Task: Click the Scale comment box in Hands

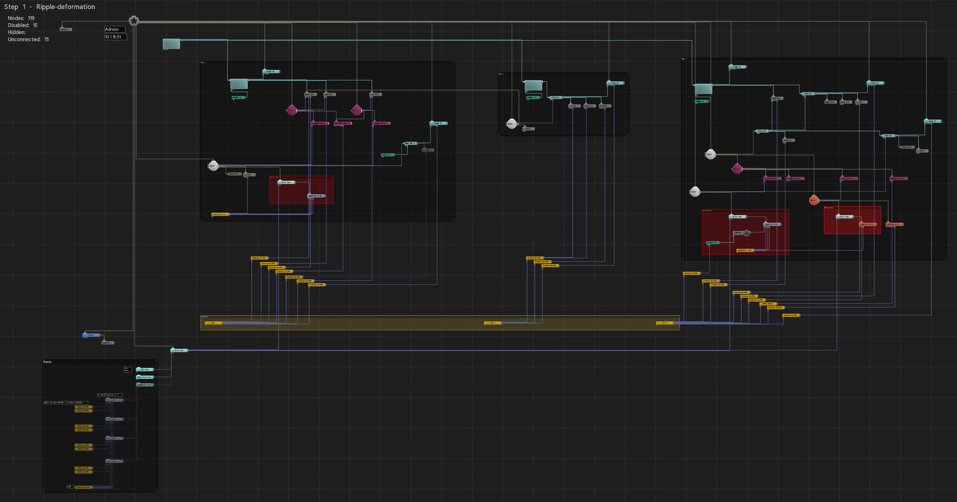Action: click(x=70, y=487)
